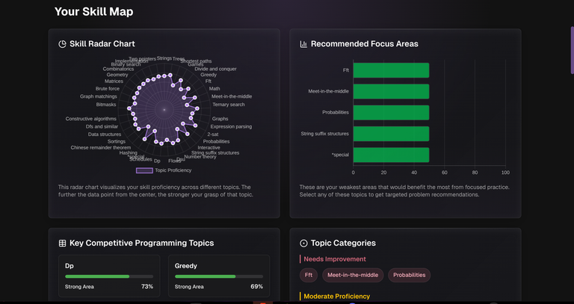The image size is (574, 304).
Task: Click the Dp progress bar
Action: coord(109,276)
